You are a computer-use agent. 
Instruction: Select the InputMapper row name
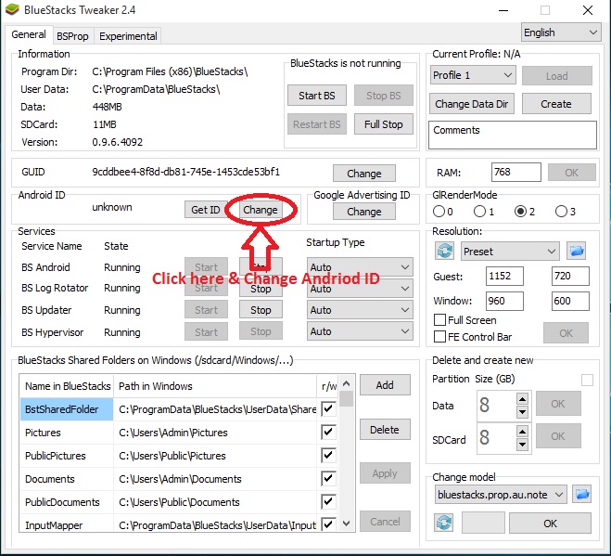pos(67,525)
